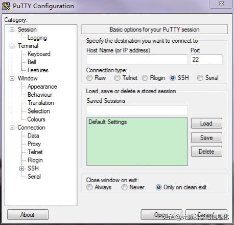This screenshot has width=234, height=225.
Task: Click the Cancel button
Action: pos(206,215)
